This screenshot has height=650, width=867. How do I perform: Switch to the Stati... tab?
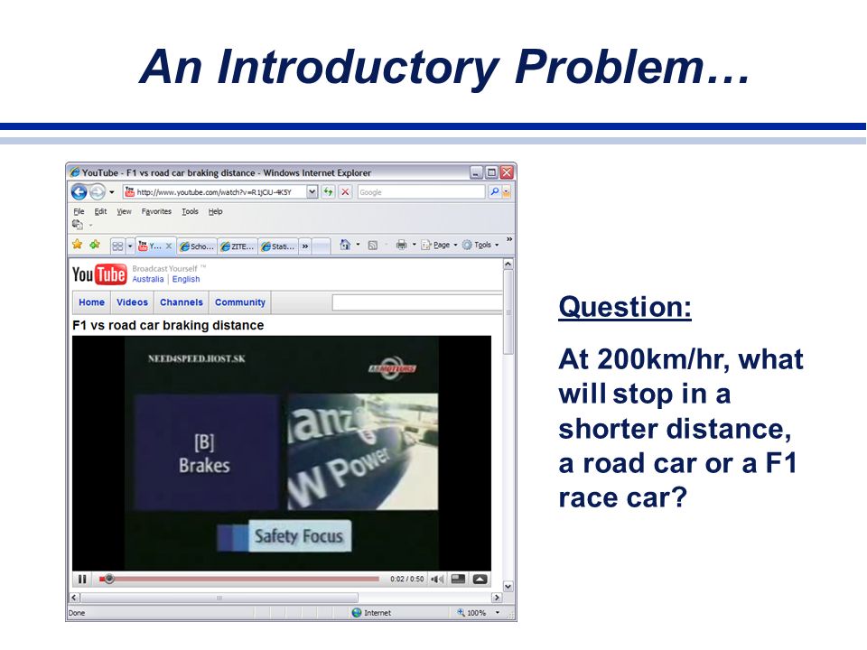pos(278,246)
